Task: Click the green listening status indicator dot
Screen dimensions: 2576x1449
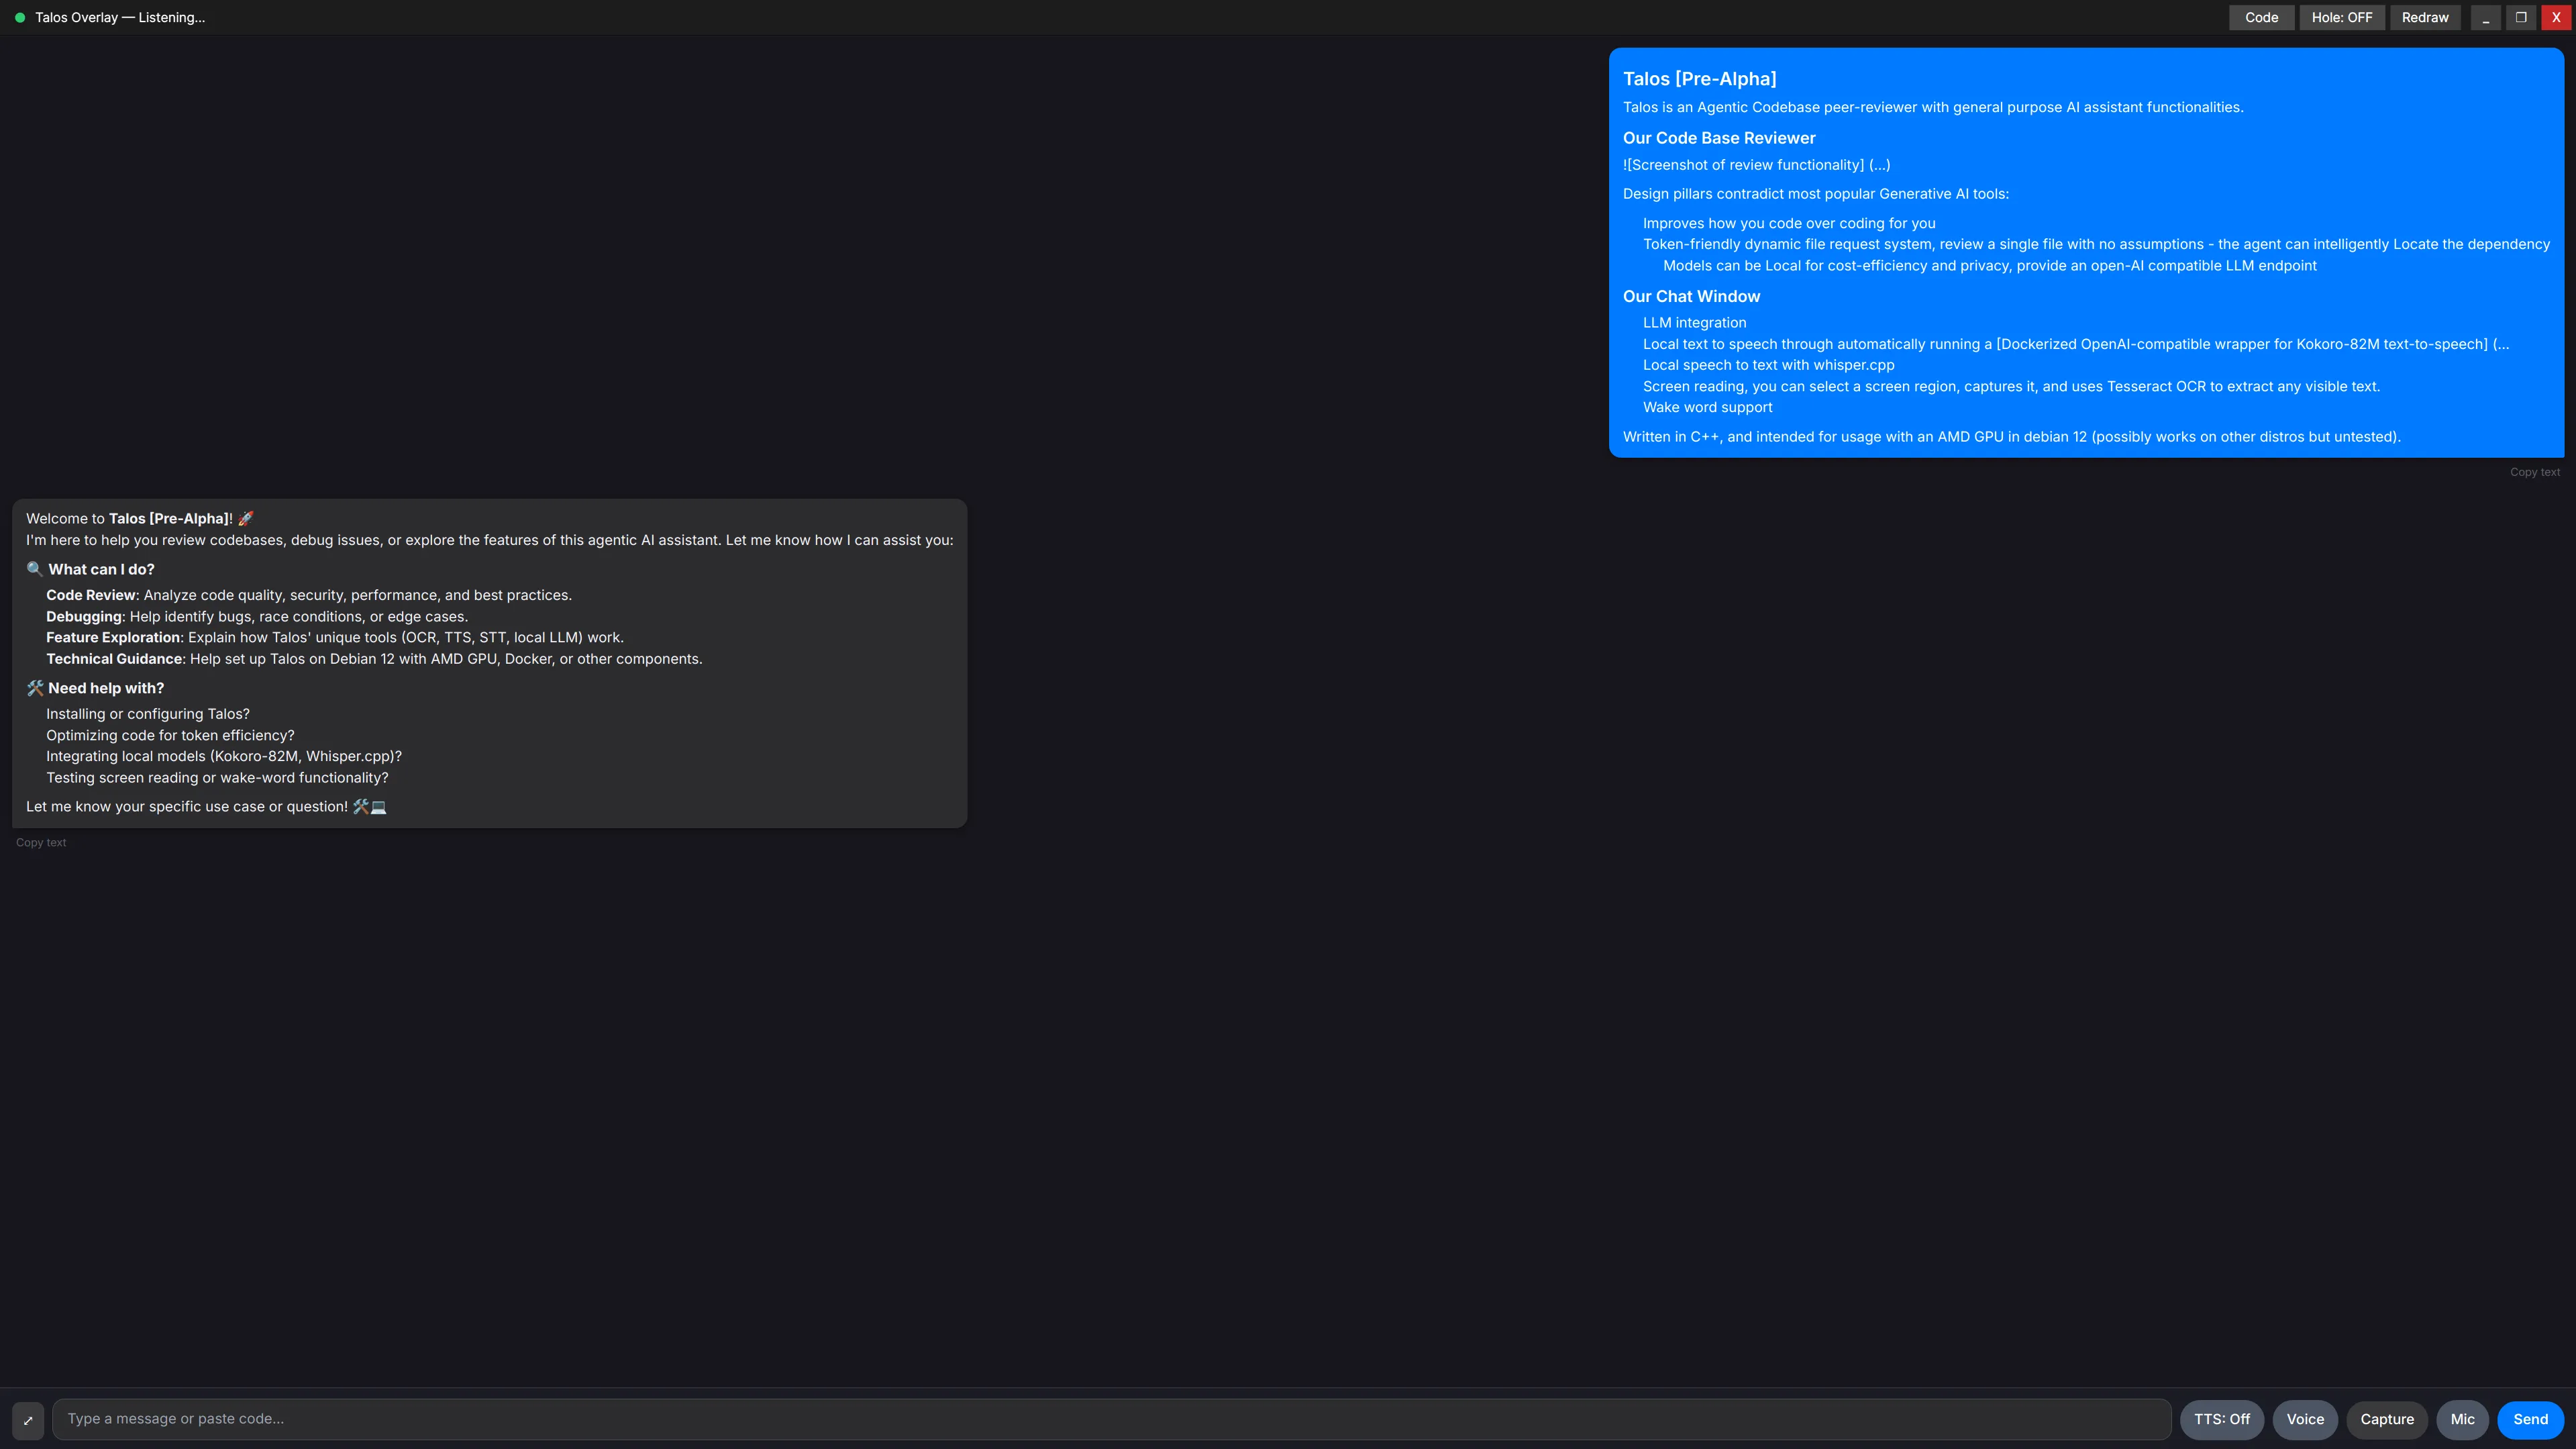Action: click(20, 18)
